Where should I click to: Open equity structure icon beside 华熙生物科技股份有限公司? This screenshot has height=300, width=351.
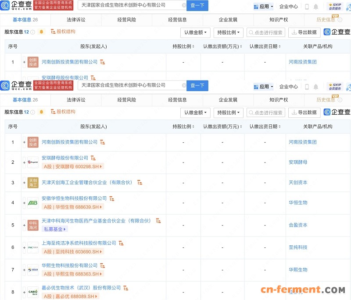[103, 265]
